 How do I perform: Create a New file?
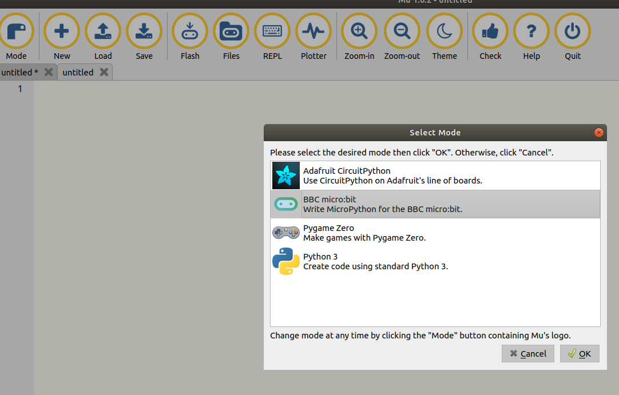[x=62, y=37]
